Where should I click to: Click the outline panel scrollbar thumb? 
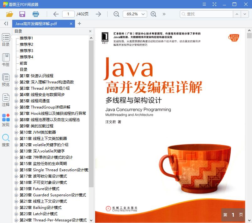point(91,114)
